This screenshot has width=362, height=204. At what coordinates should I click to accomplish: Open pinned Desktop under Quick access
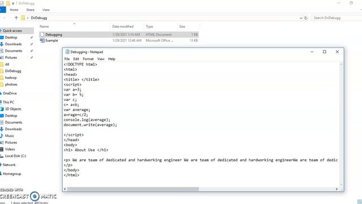pos(11,37)
